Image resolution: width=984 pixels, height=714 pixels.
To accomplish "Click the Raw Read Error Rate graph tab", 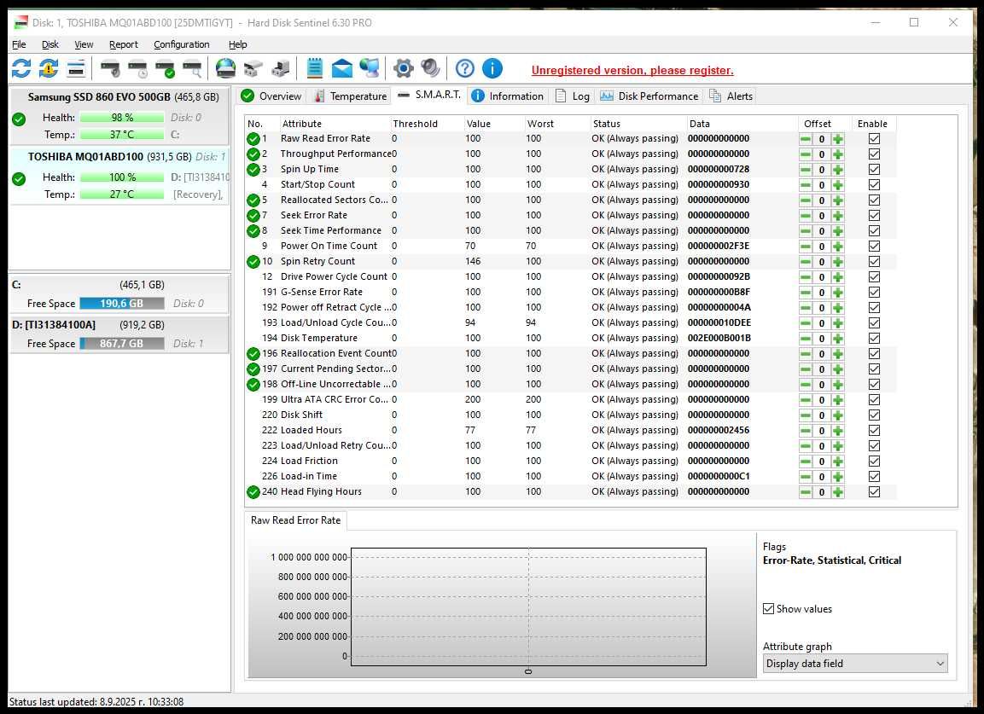I will pyautogui.click(x=295, y=520).
